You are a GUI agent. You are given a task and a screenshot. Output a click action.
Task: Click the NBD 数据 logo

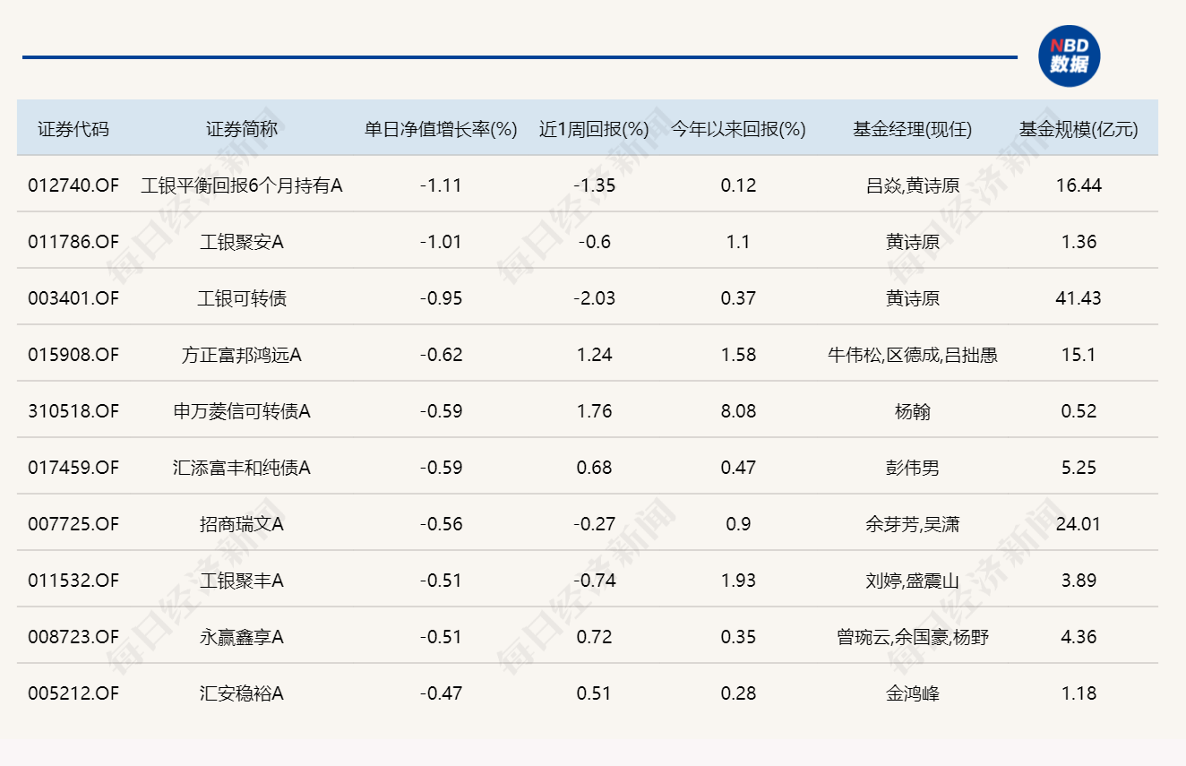pyautogui.click(x=1071, y=56)
